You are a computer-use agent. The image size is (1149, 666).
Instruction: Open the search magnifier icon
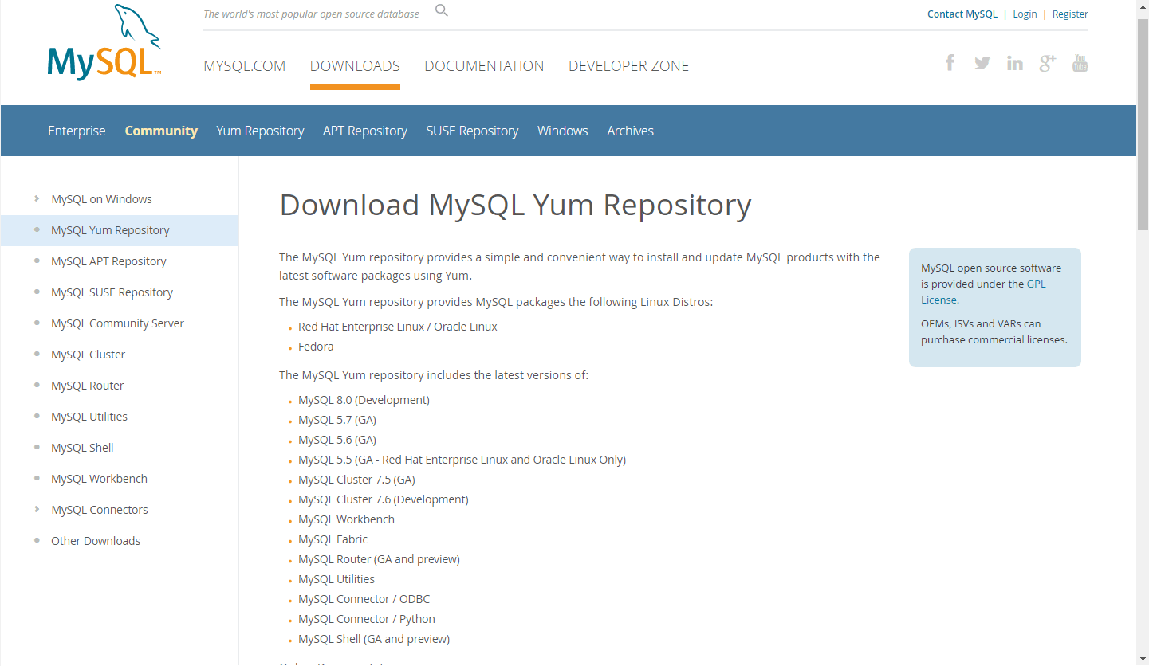pyautogui.click(x=442, y=10)
